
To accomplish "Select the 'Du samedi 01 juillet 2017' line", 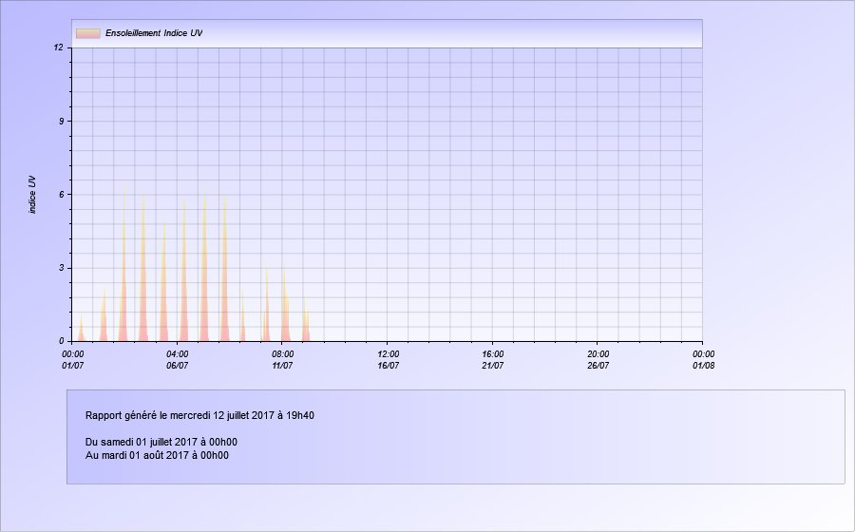I will 161,442.
